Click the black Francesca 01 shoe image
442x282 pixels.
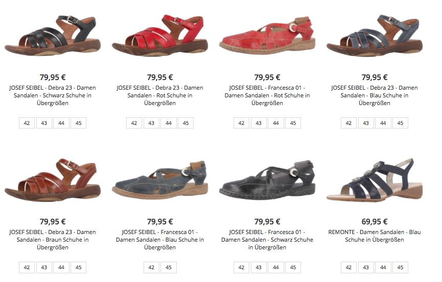pos(267,180)
